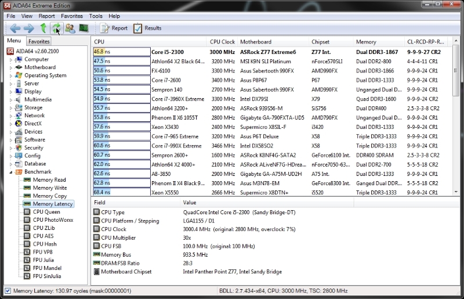Open the CPU ZLib benchmark

click(44, 228)
